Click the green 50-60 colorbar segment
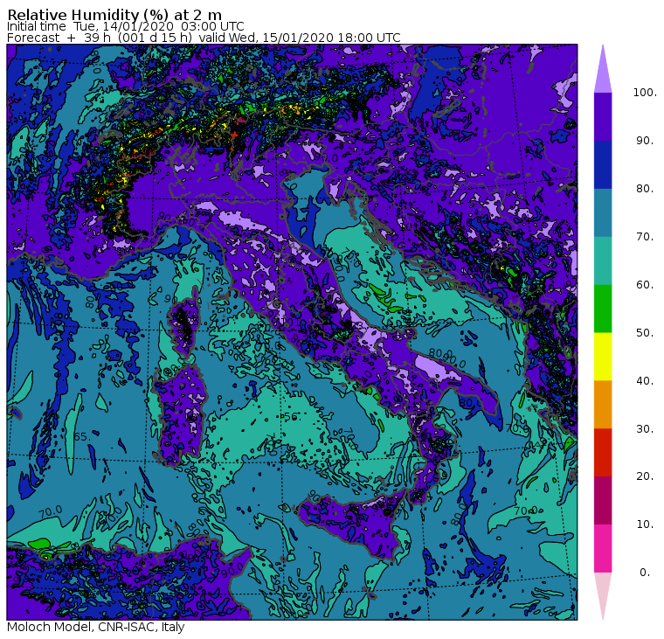 click(x=603, y=309)
